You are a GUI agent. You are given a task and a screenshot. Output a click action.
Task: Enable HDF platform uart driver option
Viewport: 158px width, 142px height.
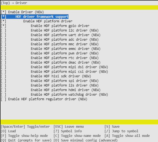pos(51,35)
